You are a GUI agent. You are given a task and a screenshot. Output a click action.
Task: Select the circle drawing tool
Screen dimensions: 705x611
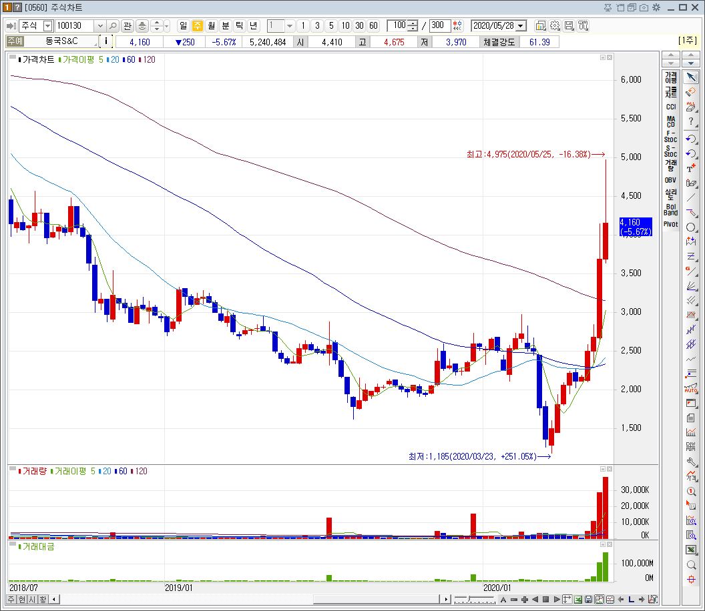point(691,227)
